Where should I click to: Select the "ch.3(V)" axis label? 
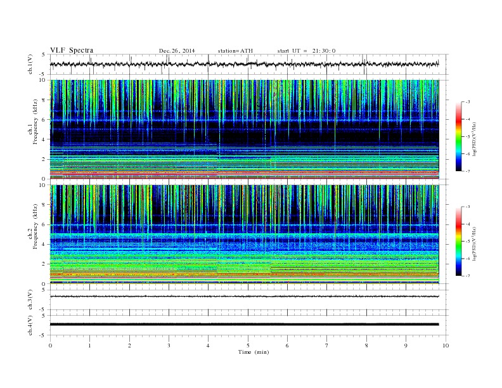pos(30,300)
